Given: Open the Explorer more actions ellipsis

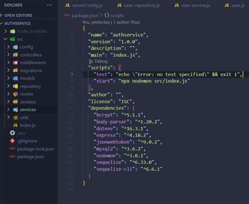Looking at the screenshot, I should [x=49, y=5].
